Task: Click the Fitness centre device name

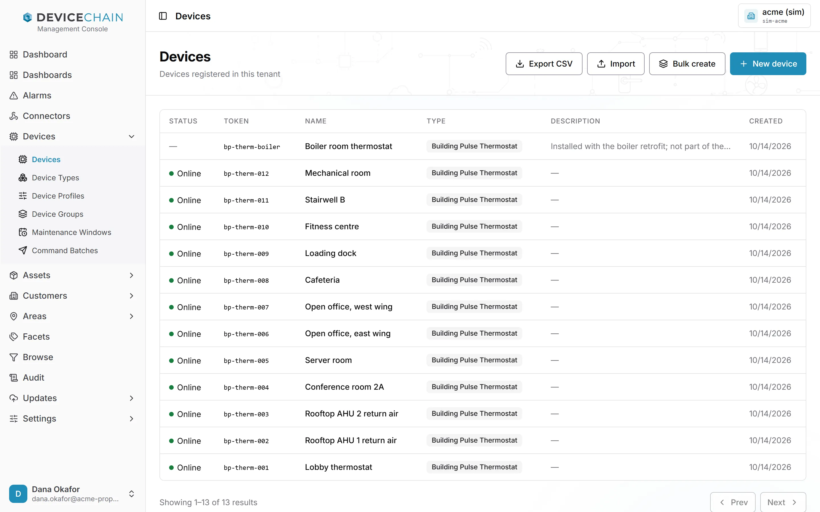Action: click(x=332, y=226)
